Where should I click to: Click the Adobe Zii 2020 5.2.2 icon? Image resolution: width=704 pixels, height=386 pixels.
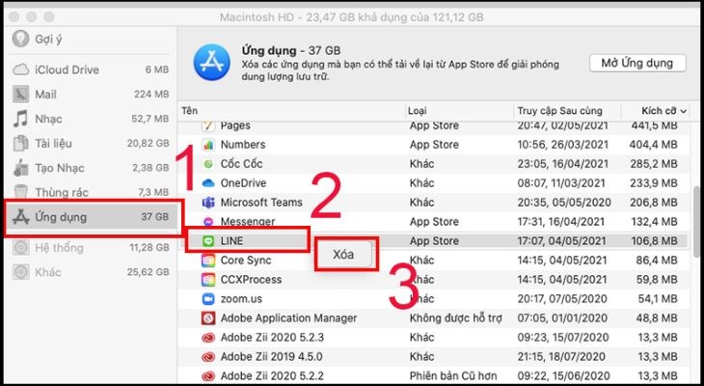tap(208, 376)
